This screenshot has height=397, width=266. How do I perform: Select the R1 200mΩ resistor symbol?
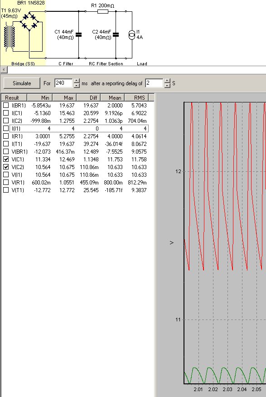pos(103,11)
